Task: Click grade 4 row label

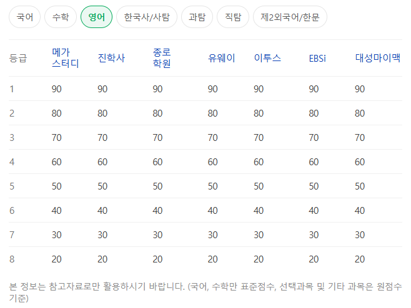Action: coord(12,162)
